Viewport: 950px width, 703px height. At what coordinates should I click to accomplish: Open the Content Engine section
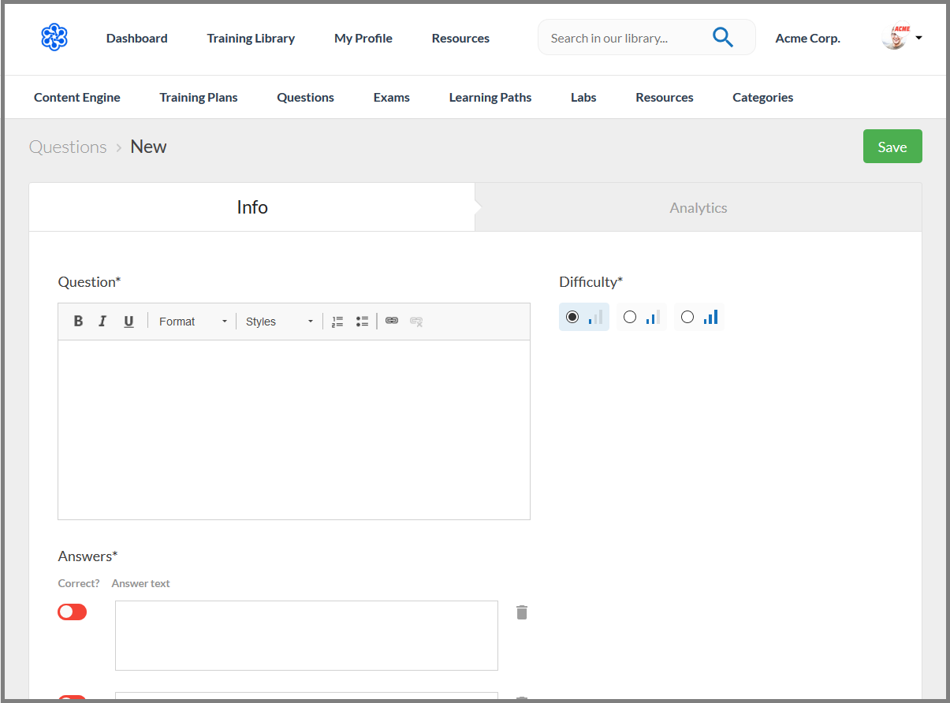[77, 98]
